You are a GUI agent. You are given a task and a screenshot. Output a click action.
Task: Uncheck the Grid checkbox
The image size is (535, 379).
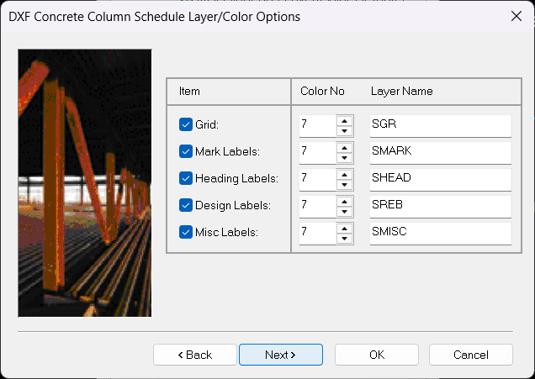coord(186,125)
